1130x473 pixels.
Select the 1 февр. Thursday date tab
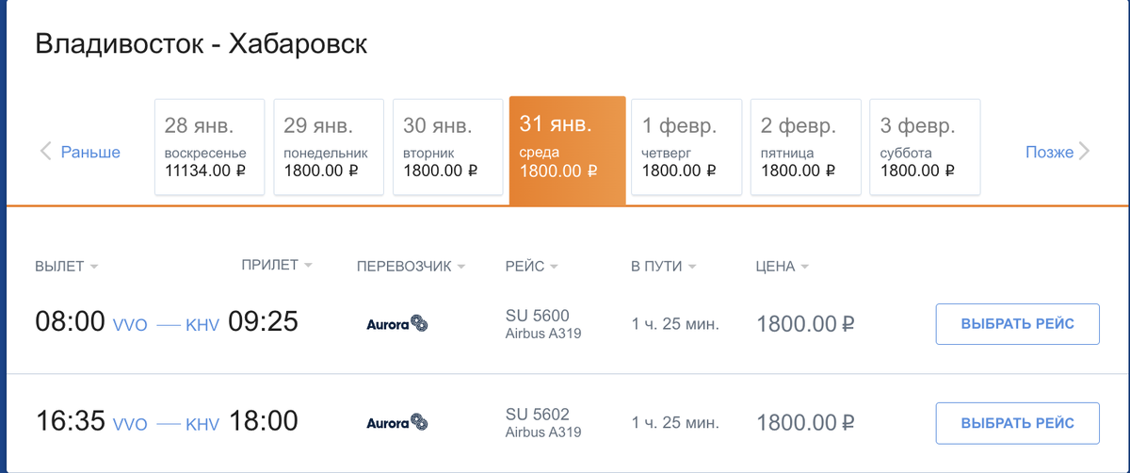pyautogui.click(x=686, y=147)
